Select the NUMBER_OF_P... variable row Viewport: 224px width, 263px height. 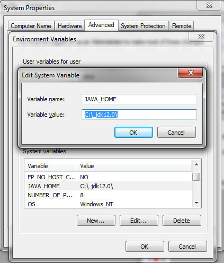pyautogui.click(x=108, y=195)
